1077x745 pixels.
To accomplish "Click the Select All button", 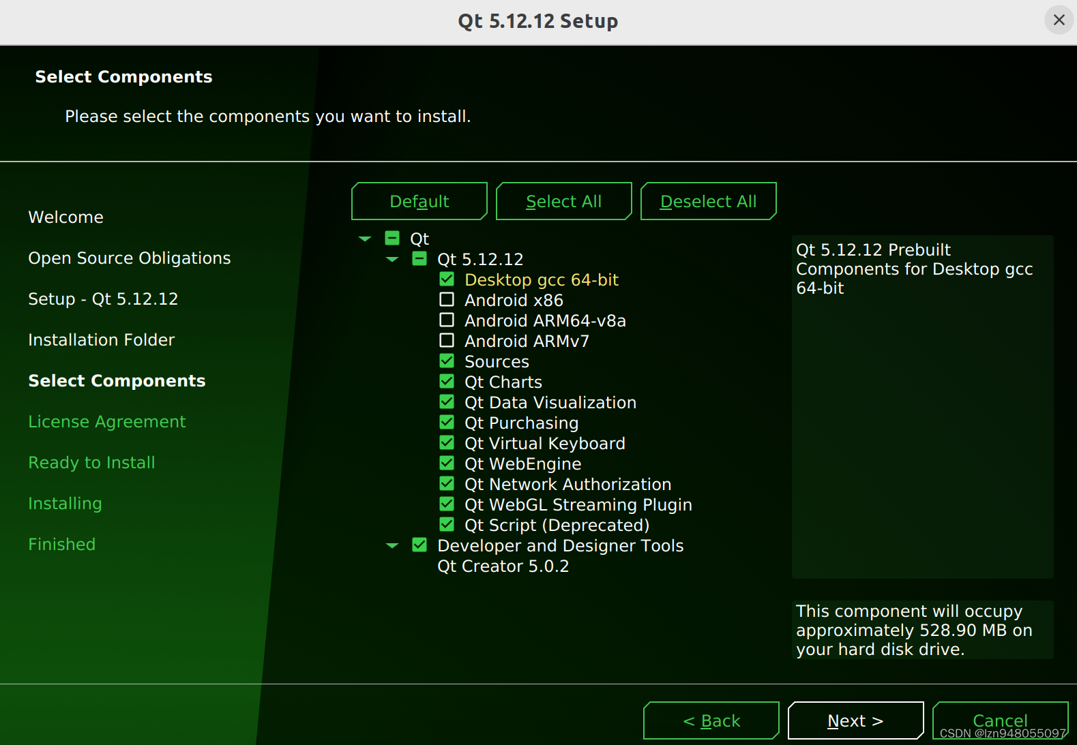I will tap(564, 201).
